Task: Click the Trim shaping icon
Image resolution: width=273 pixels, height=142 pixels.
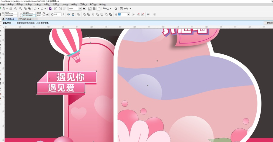Action: pyautogui.click(x=89, y=15)
